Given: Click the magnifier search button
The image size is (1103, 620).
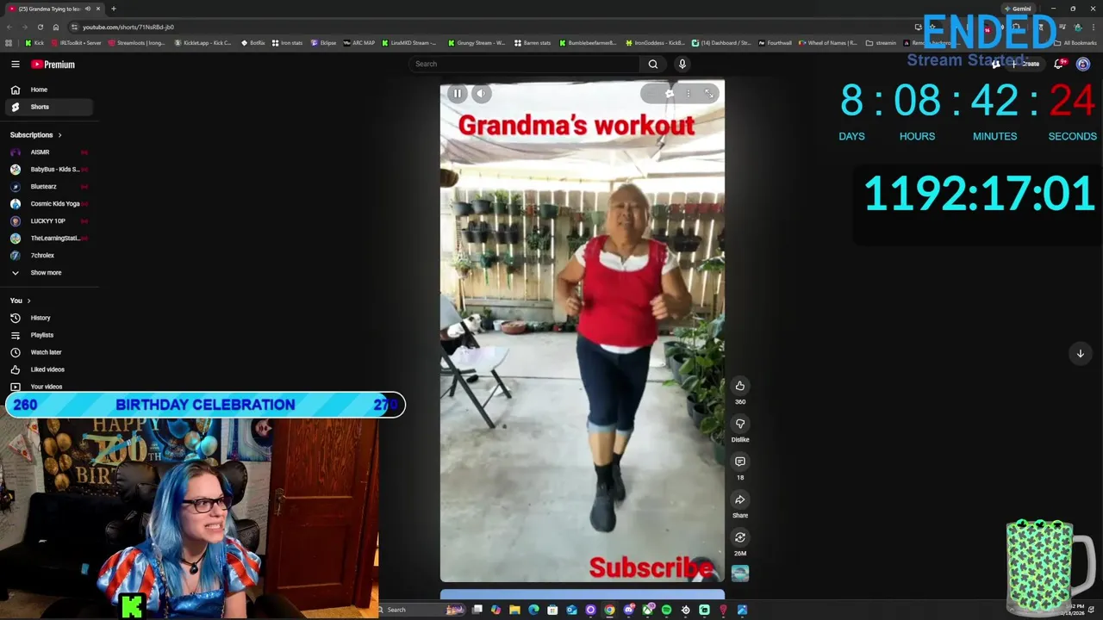Looking at the screenshot, I should tap(653, 64).
